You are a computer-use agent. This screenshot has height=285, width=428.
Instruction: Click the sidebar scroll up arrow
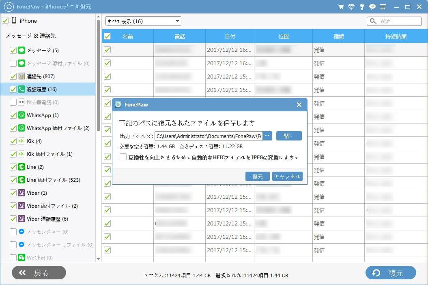(x=98, y=17)
